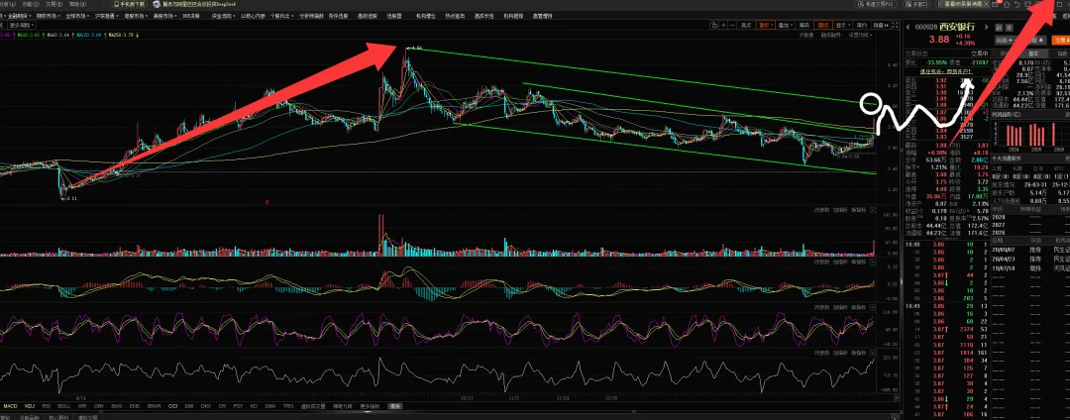Toggle the 筹码 chip distribution button

[803, 25]
